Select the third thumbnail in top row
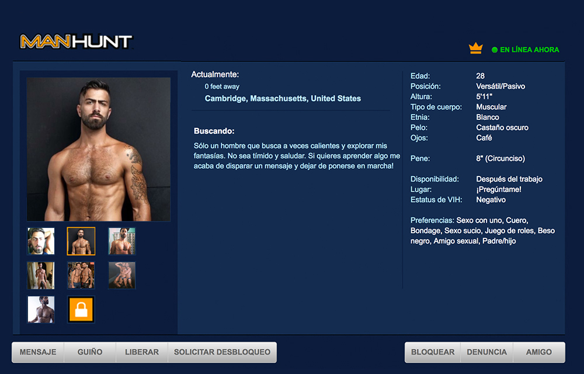This screenshot has height=374, width=584. tap(122, 241)
